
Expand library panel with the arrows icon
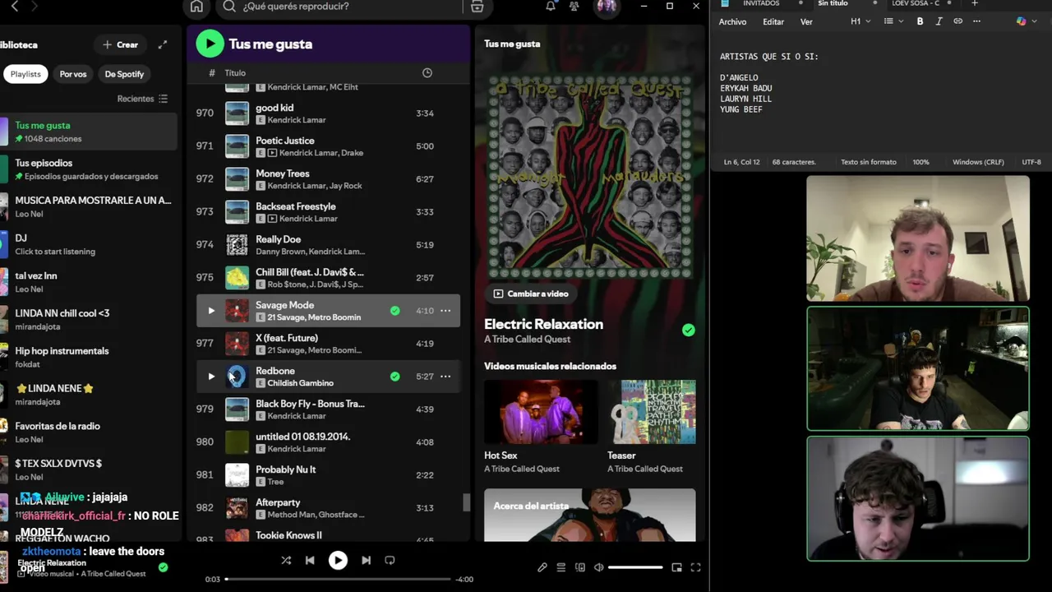(163, 44)
